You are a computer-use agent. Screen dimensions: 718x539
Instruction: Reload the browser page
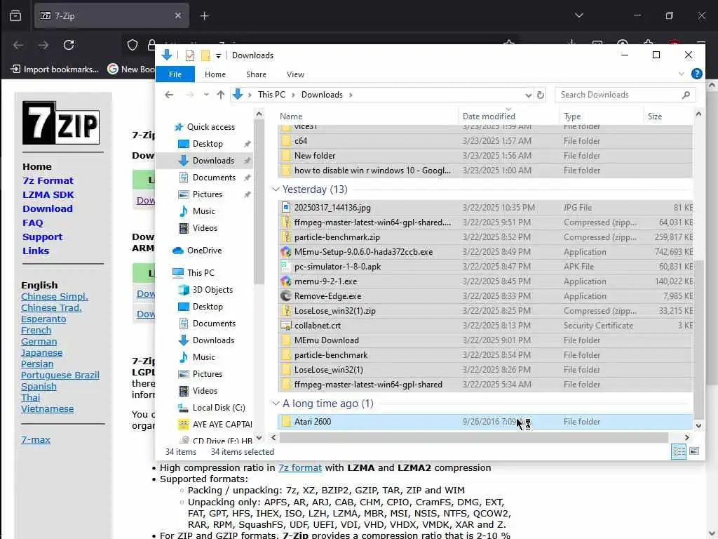pos(69,45)
